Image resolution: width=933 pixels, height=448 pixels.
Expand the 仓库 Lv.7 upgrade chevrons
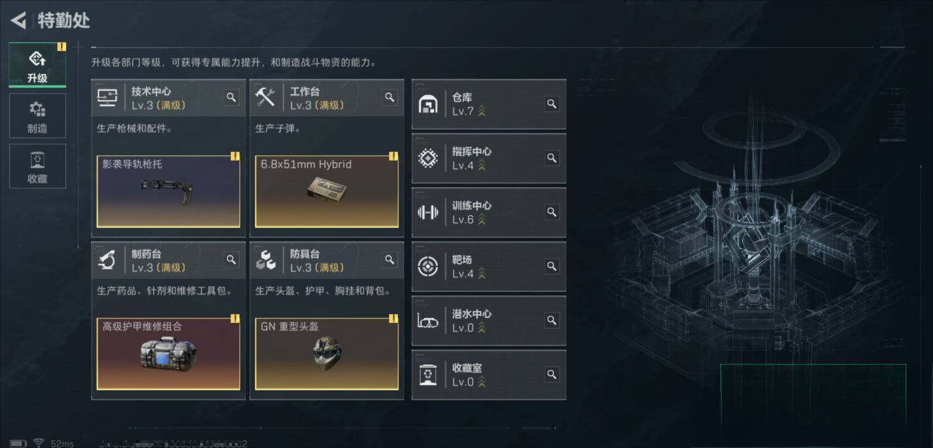point(481,111)
